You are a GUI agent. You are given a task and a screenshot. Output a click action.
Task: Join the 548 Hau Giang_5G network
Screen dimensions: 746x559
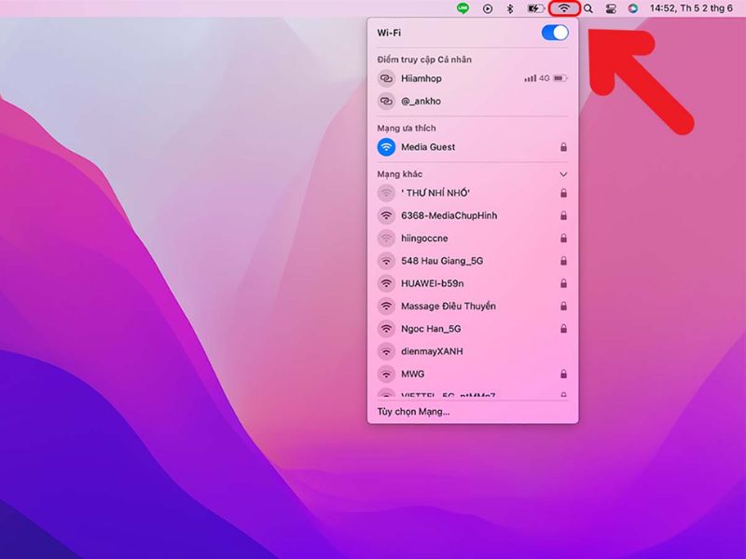pyautogui.click(x=473, y=261)
